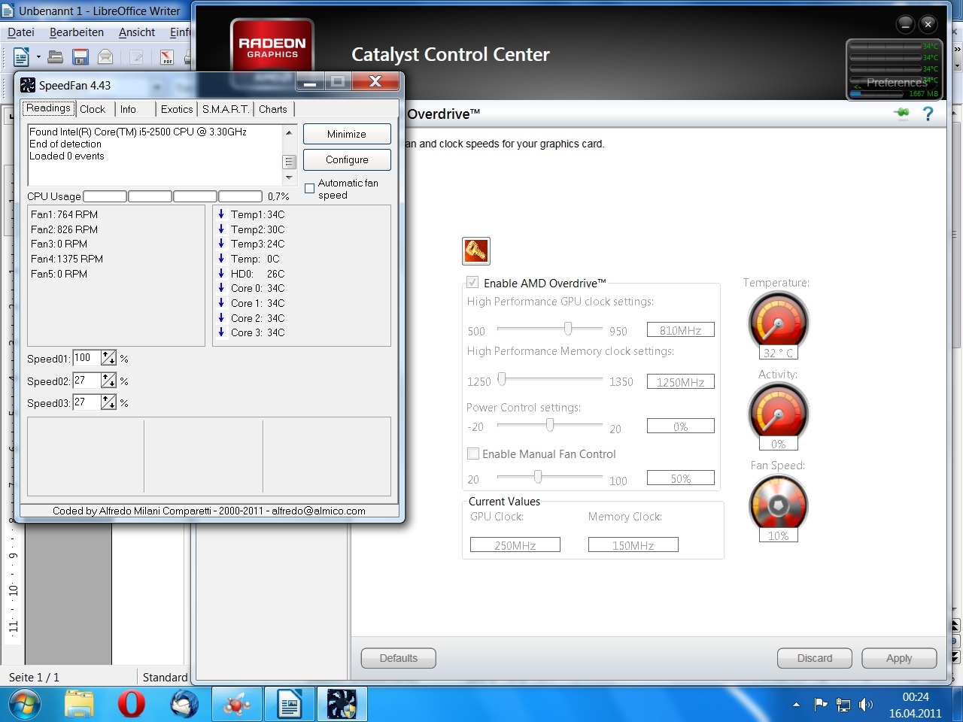
Task: Click the Core 3 temperature arrow icon
Action: click(221, 332)
